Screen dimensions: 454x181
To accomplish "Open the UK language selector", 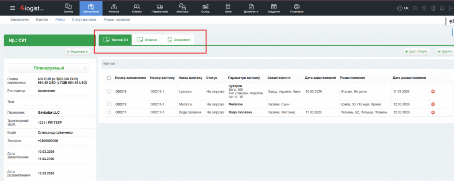I will coord(403,8).
